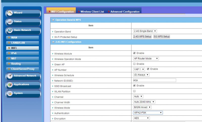Click the Advanced Network tools icon
The image size is (202, 122).
coord(10,76)
